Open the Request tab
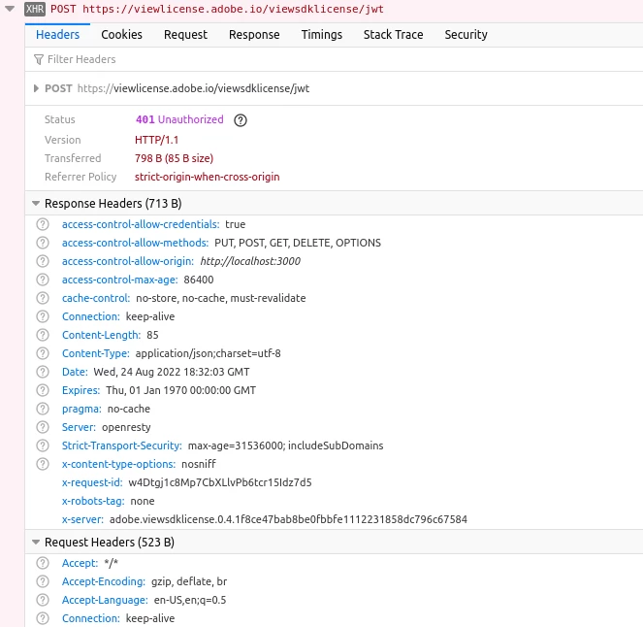The image size is (643, 627). coord(186,35)
